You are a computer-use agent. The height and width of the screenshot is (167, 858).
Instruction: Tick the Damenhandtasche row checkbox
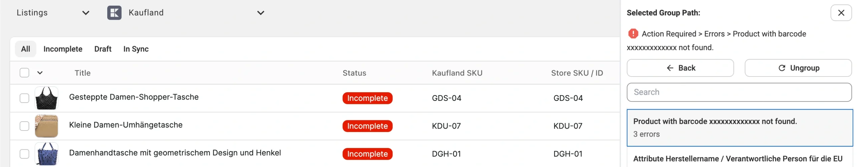coord(24,154)
